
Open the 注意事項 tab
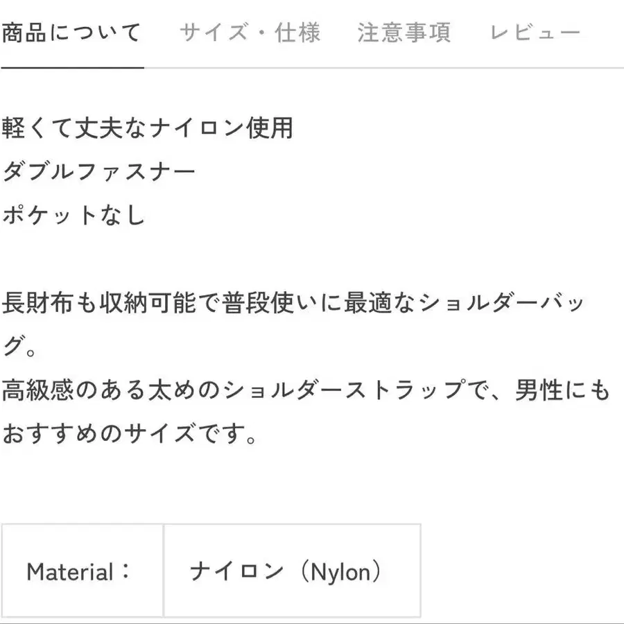[404, 33]
